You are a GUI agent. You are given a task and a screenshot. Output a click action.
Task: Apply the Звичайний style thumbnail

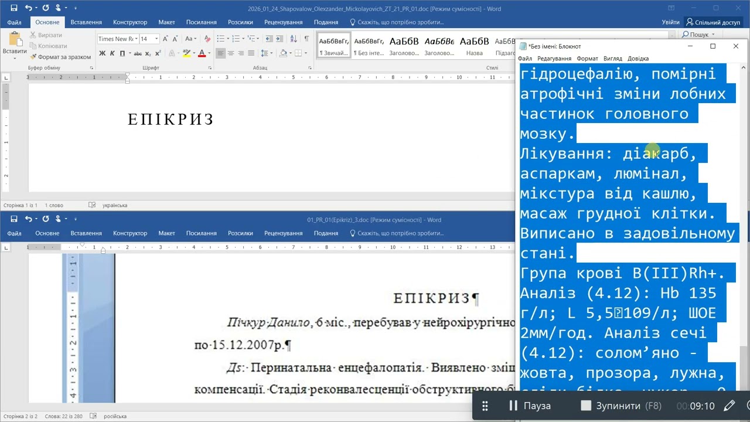pyautogui.click(x=334, y=45)
